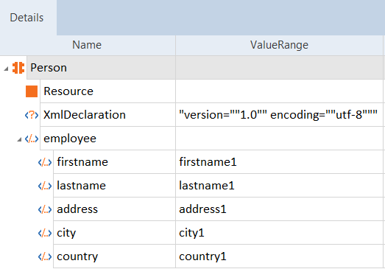
Task: Click the firstname1 value cell
Action: pyautogui.click(x=279, y=162)
